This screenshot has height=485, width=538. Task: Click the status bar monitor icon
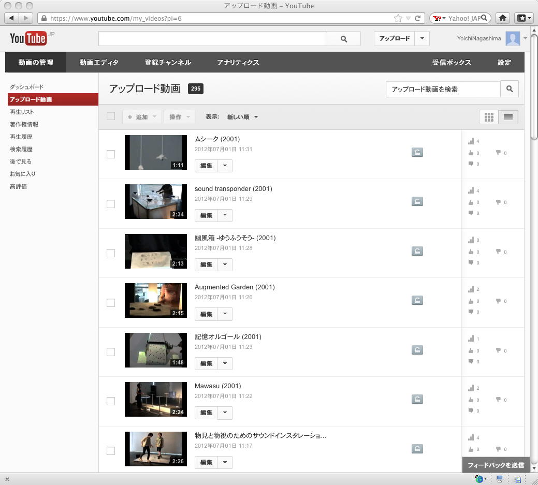click(x=500, y=479)
